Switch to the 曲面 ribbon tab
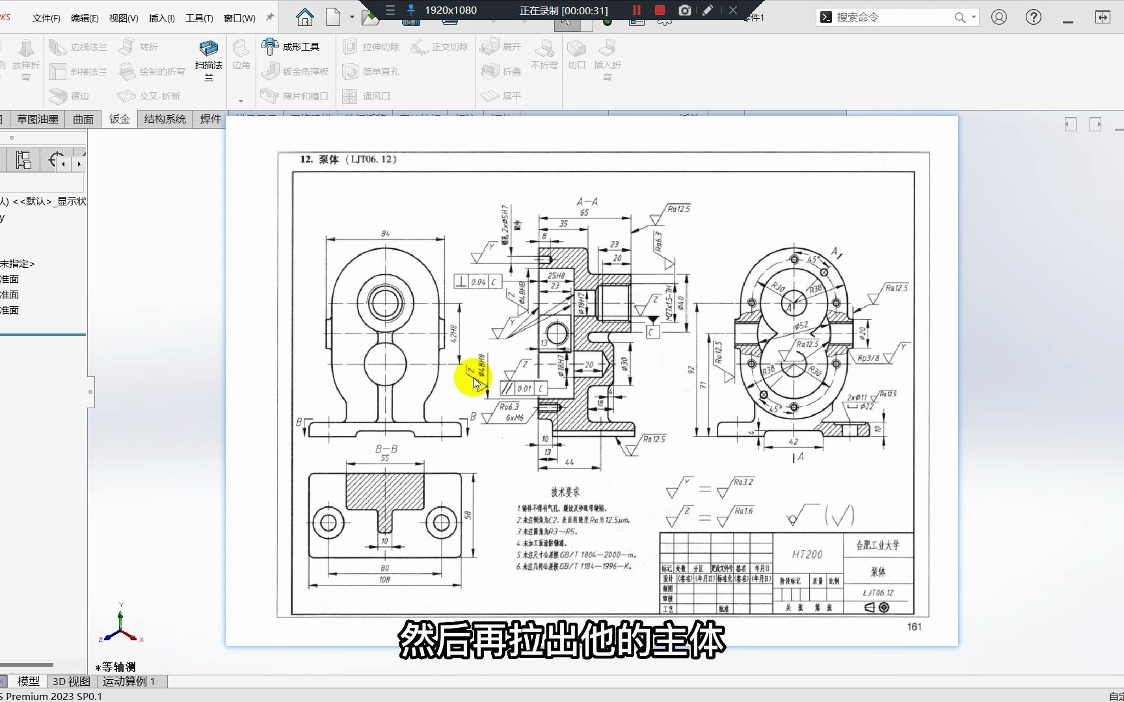1124x702 pixels. (x=83, y=119)
